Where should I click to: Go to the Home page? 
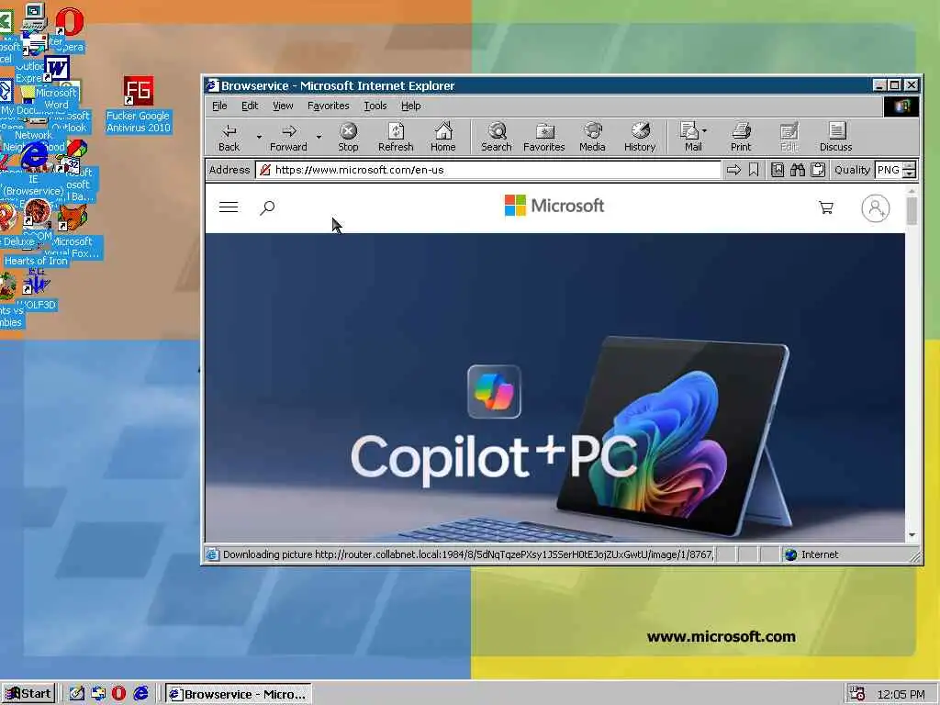click(443, 138)
